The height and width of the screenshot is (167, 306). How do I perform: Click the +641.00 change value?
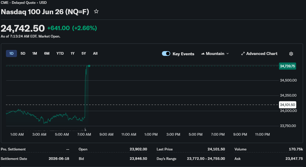[58, 28]
